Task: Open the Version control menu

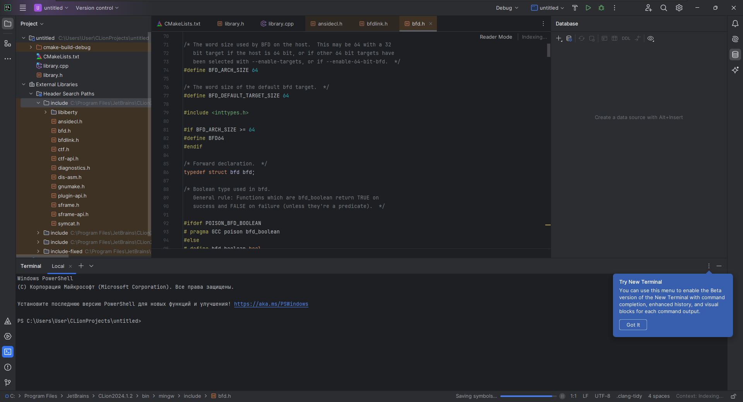Action: pyautogui.click(x=97, y=8)
